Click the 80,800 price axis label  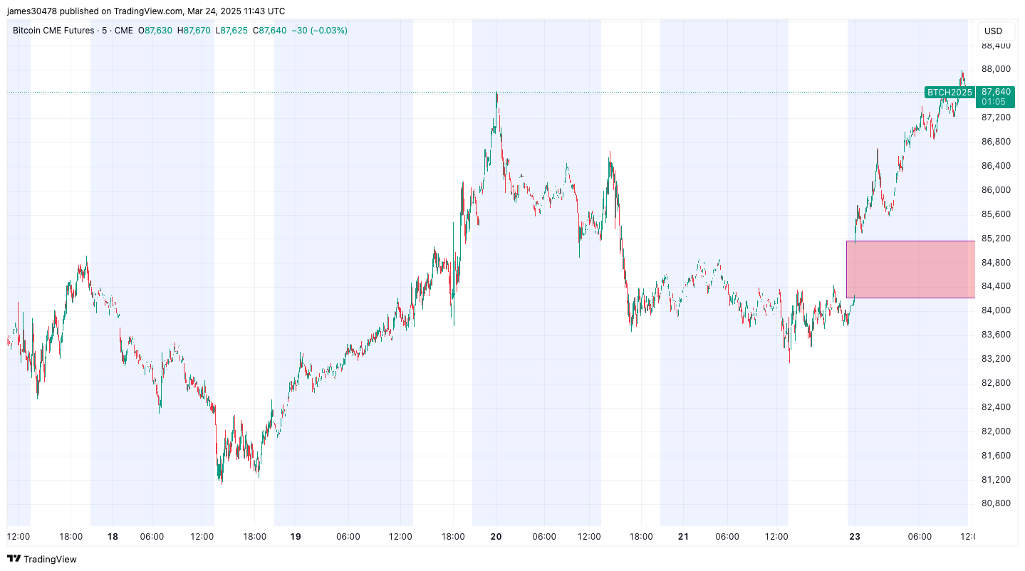996,503
